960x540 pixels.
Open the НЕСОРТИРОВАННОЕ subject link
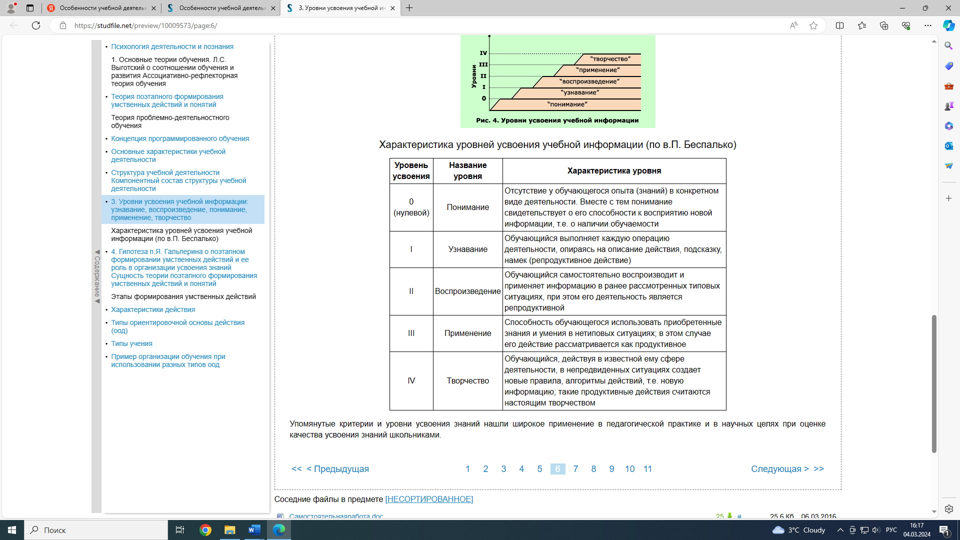click(x=429, y=499)
